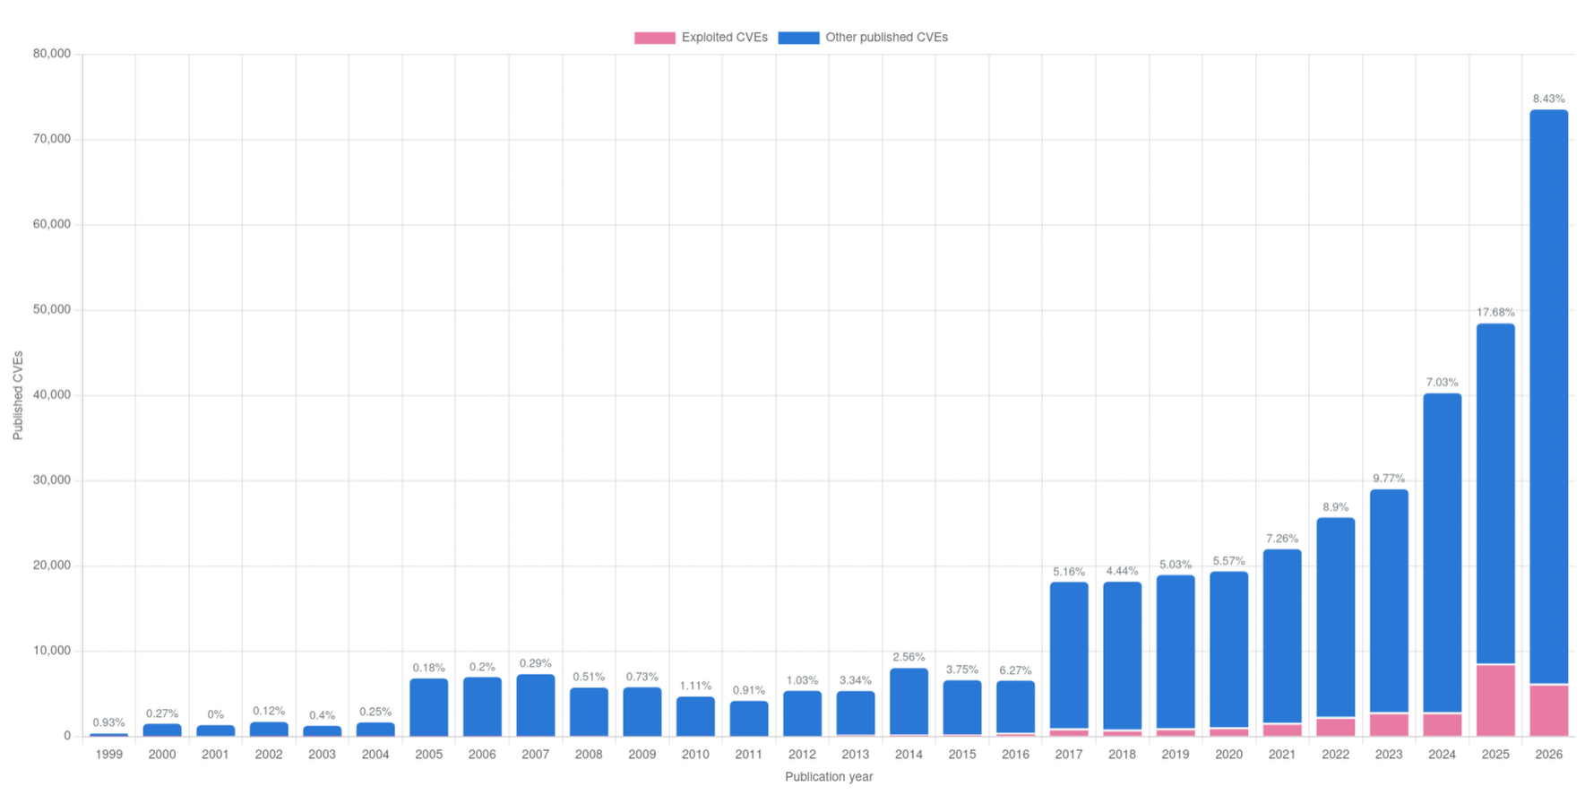1585x795 pixels.
Task: Click the Exploited CVEs legend label
Action: 724,38
